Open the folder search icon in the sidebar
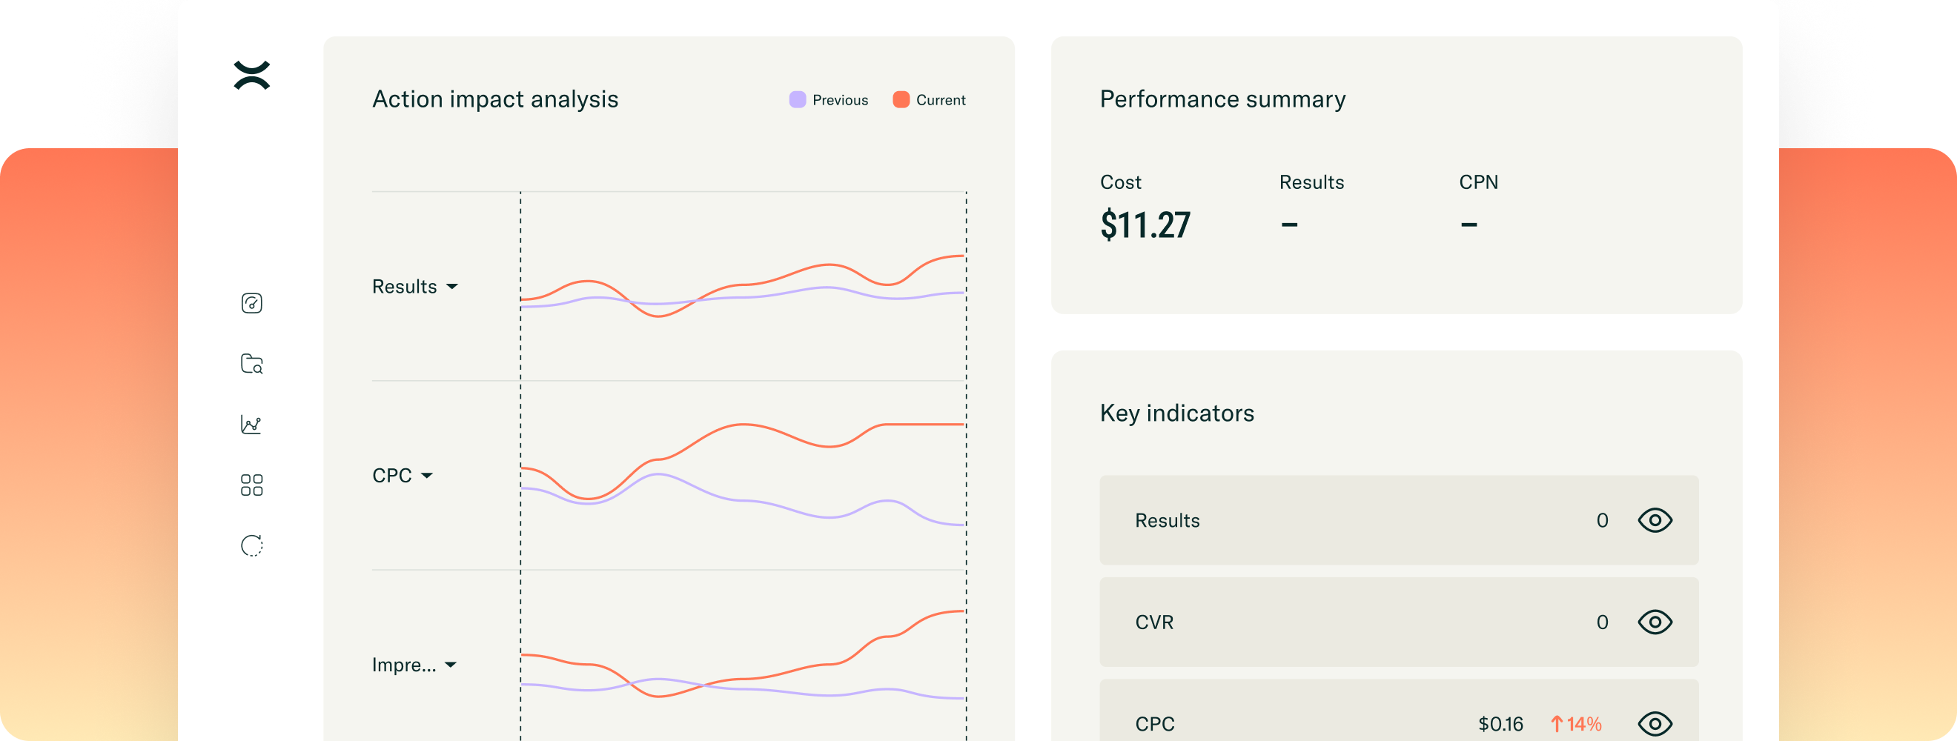 [x=251, y=364]
